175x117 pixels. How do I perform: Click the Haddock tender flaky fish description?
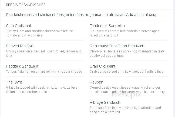(x=44, y=72)
